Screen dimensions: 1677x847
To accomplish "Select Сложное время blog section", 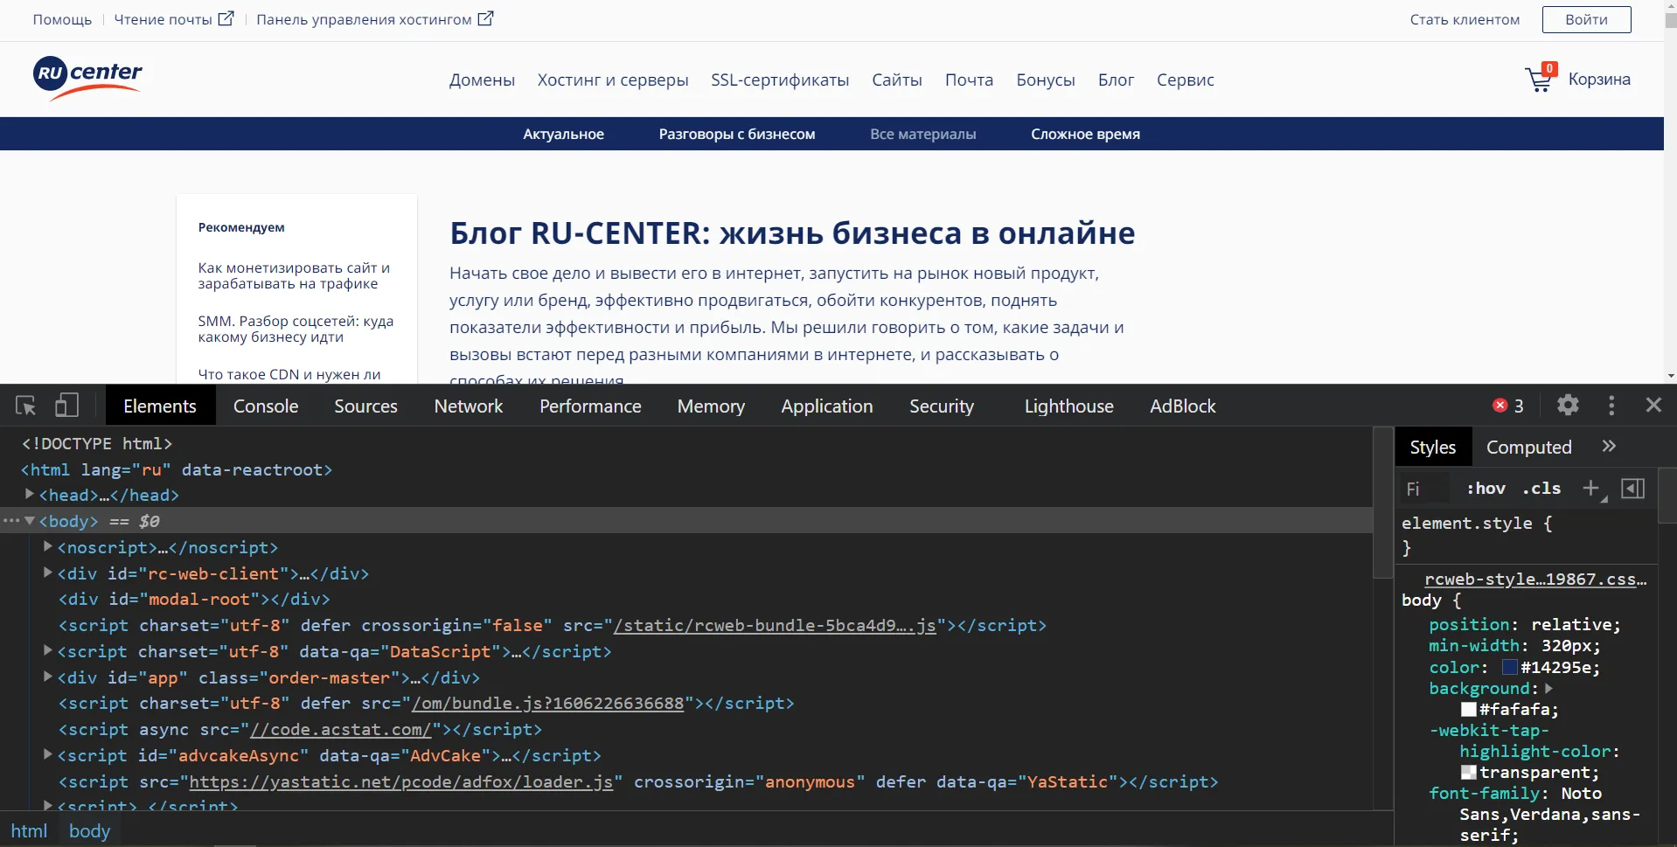I will (1085, 134).
